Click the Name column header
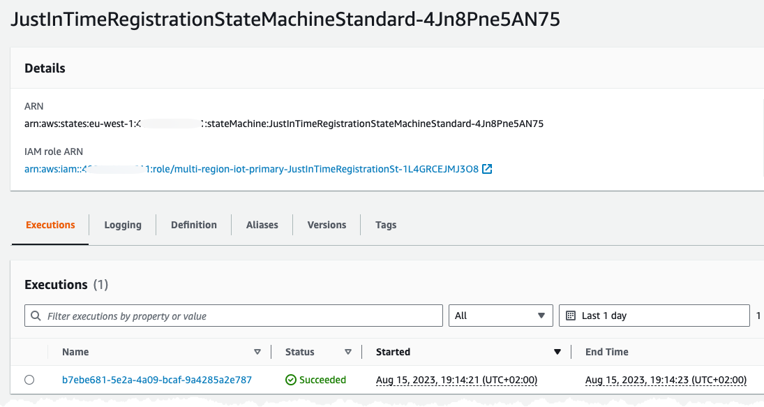Viewport: 764px width, 407px height. 75,352
